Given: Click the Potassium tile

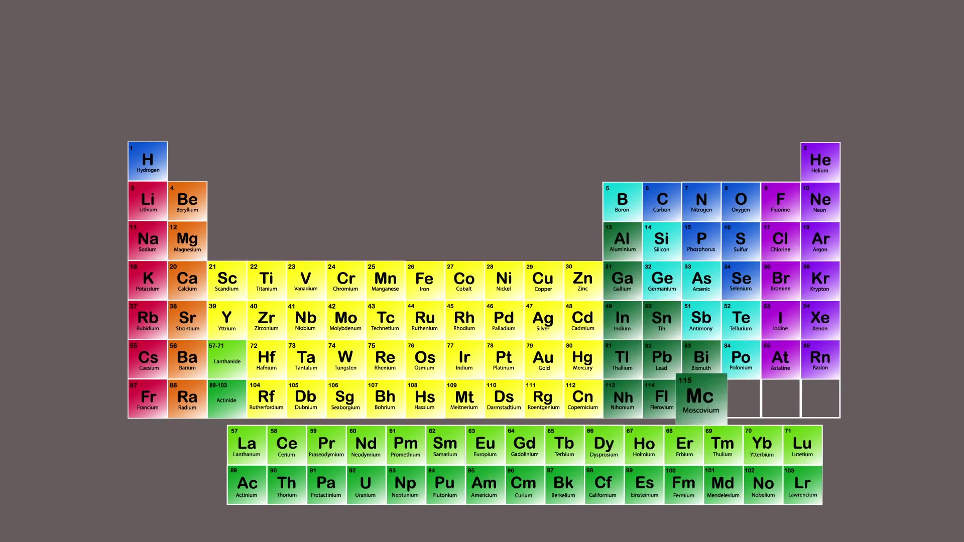Looking at the screenshot, I should (148, 280).
